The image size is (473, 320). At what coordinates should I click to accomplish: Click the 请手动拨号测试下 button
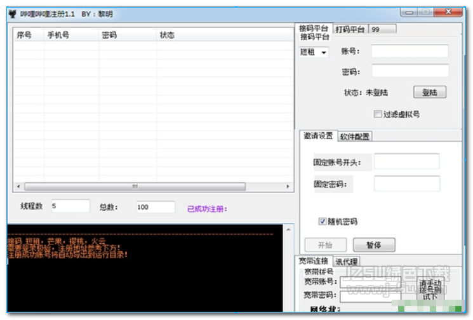(430, 289)
